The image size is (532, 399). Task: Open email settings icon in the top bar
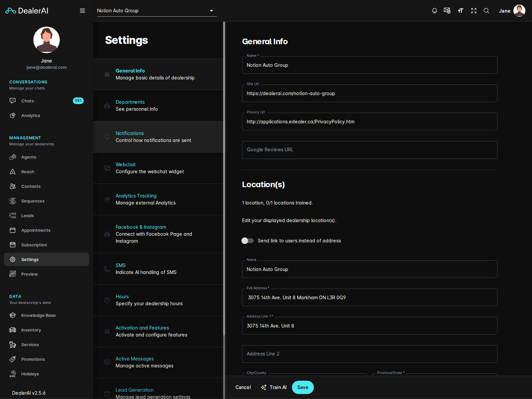coord(447,10)
